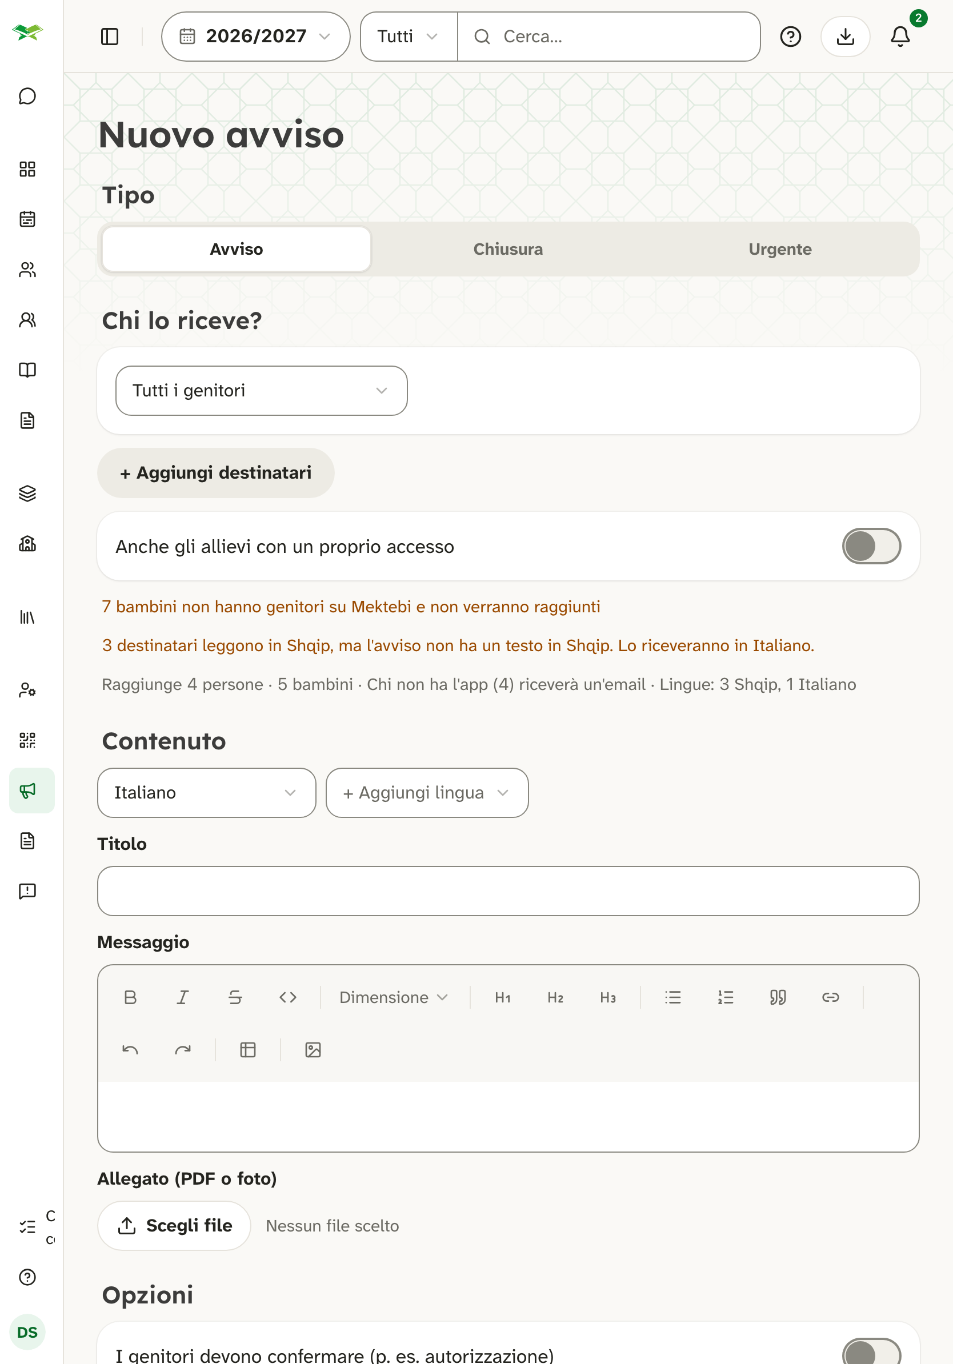Focus the Titolo input field
The image size is (953, 1364).
[508, 891]
